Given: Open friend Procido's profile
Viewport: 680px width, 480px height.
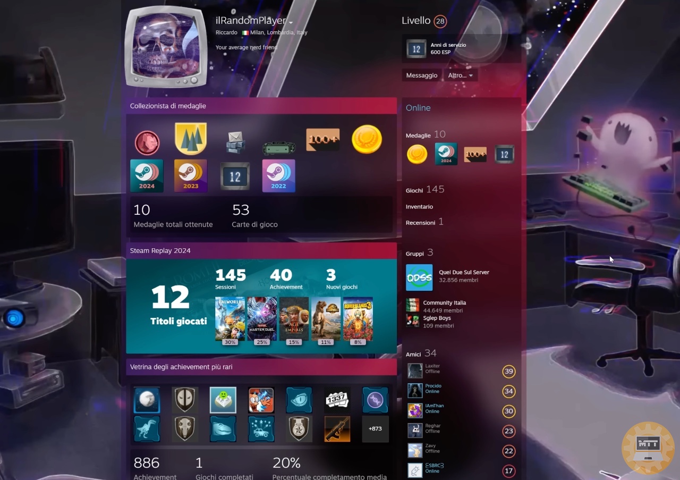Looking at the screenshot, I should [433, 386].
